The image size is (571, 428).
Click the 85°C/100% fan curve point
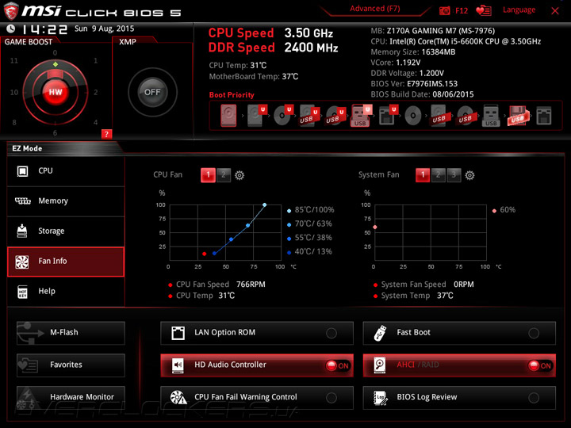(264, 205)
